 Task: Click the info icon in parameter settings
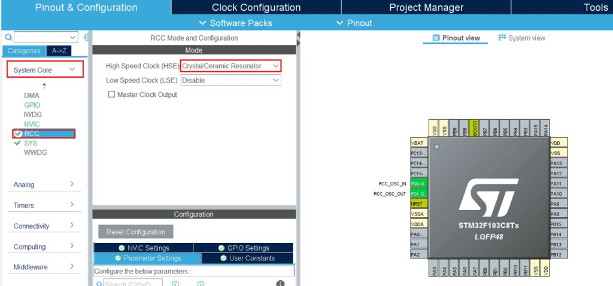point(280,283)
